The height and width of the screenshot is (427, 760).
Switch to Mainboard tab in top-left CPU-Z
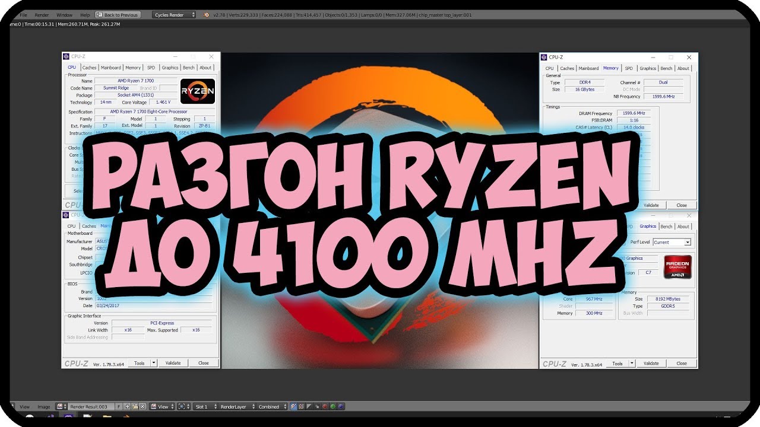[110, 68]
